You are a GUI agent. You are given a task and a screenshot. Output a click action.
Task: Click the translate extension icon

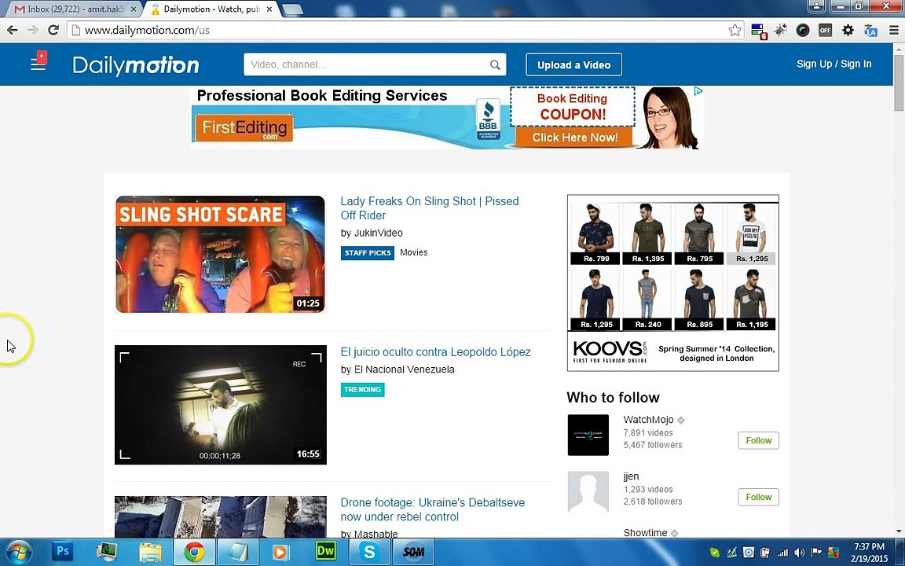[x=870, y=30]
